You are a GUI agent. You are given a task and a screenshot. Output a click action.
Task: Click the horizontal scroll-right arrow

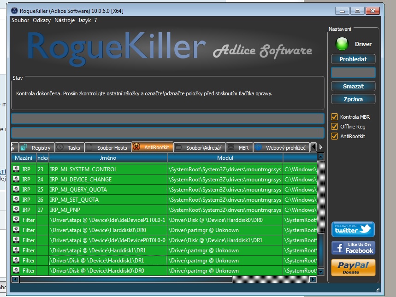point(313,280)
